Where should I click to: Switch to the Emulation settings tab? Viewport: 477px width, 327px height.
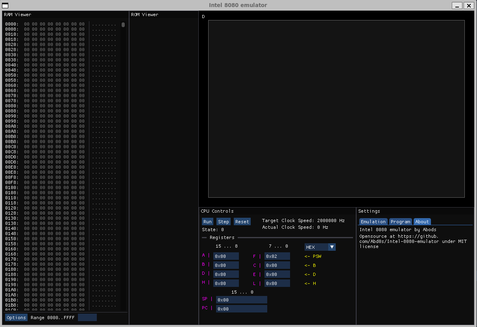(373, 222)
